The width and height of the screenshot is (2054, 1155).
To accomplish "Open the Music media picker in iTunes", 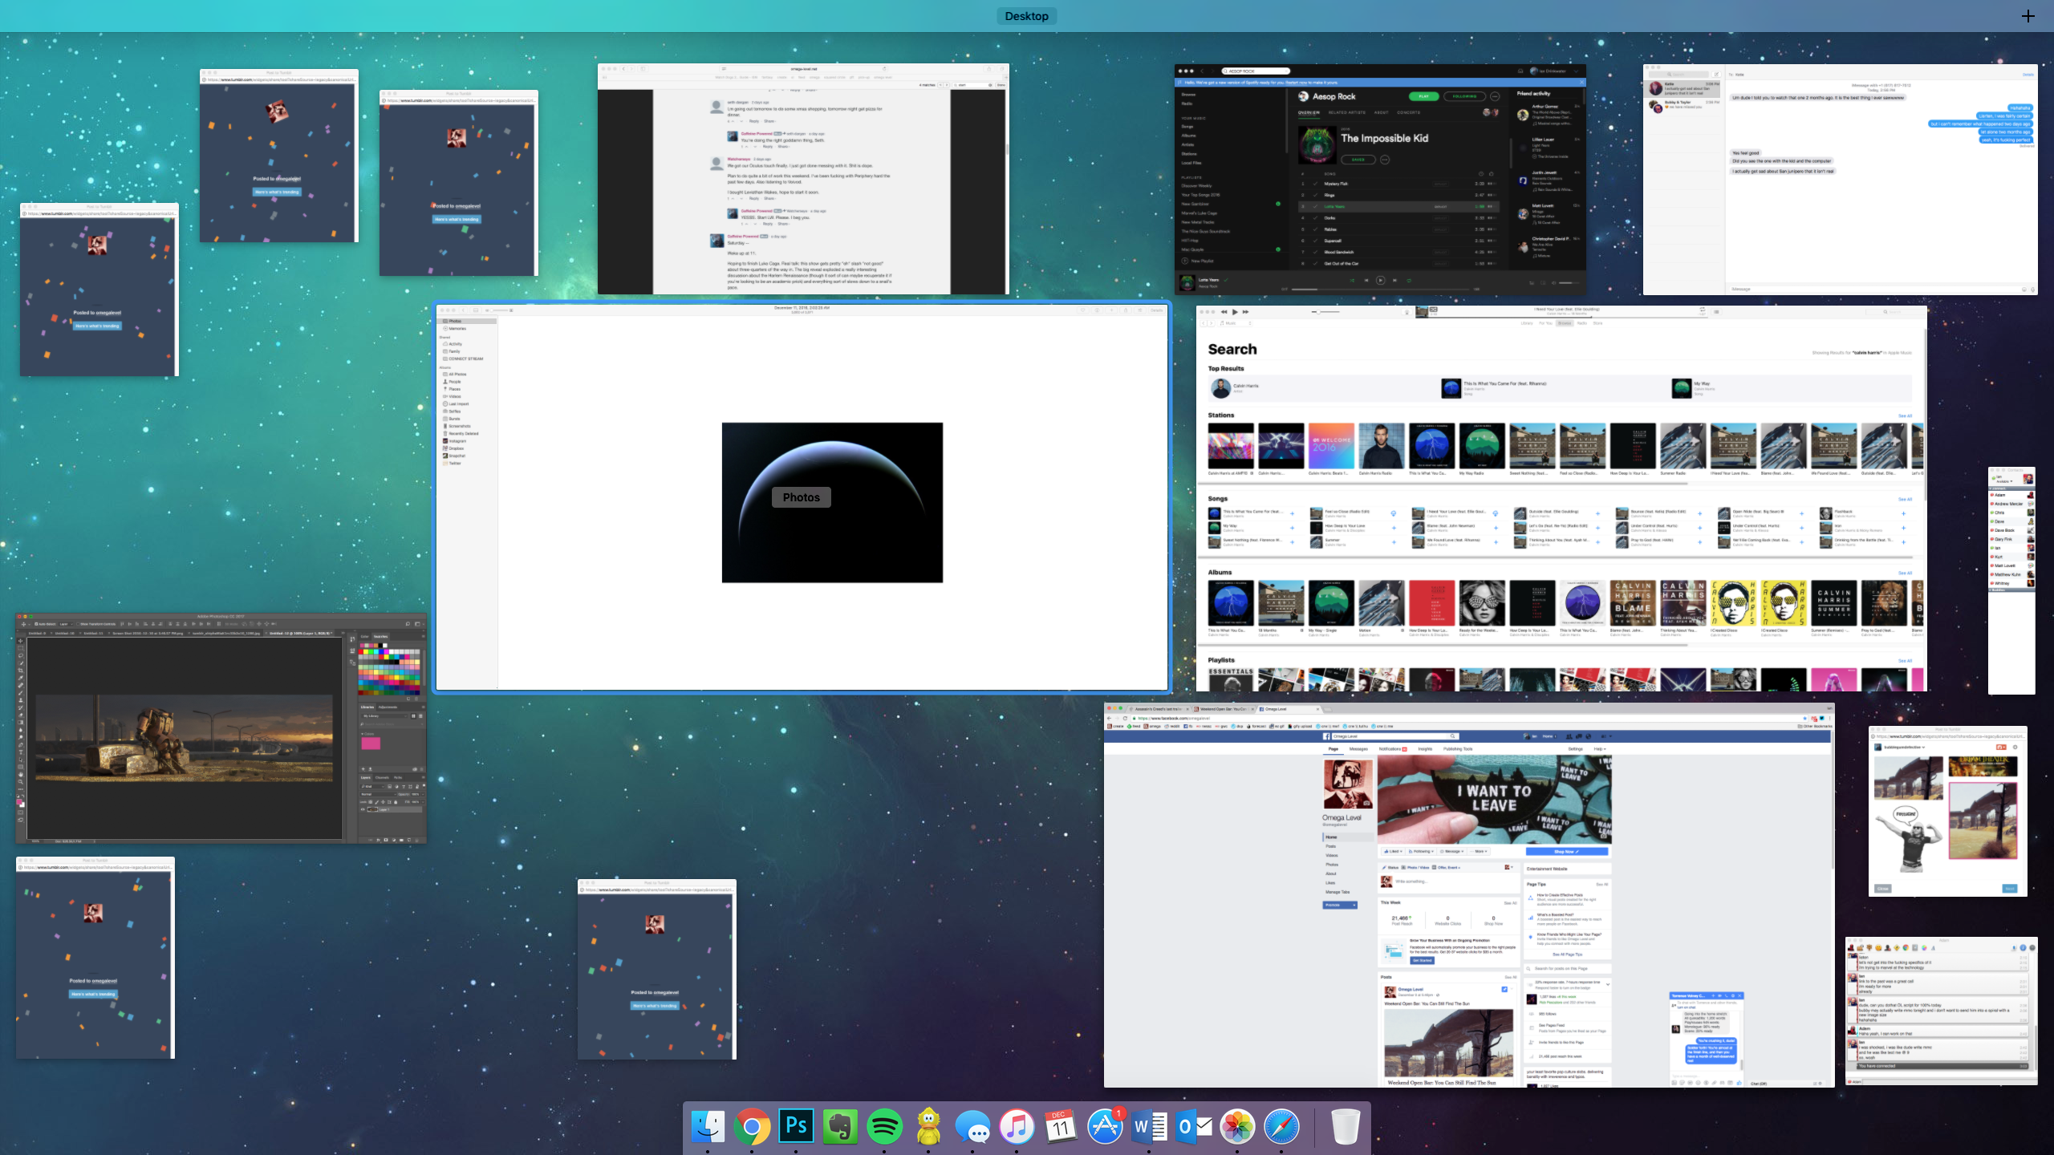I will [1236, 323].
